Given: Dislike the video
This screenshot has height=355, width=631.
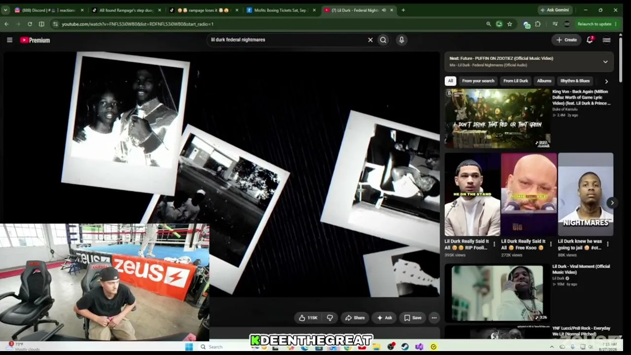Looking at the screenshot, I should (x=330, y=318).
